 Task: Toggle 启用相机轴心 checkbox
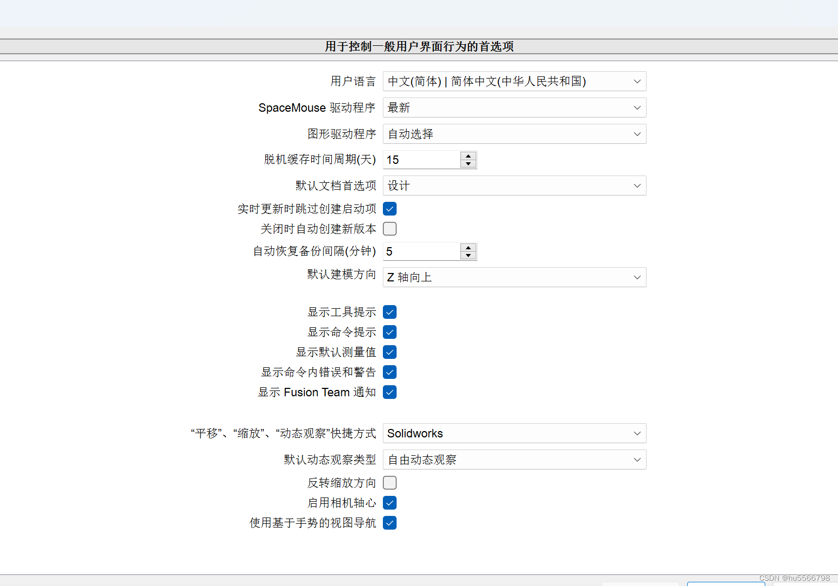pyautogui.click(x=390, y=503)
